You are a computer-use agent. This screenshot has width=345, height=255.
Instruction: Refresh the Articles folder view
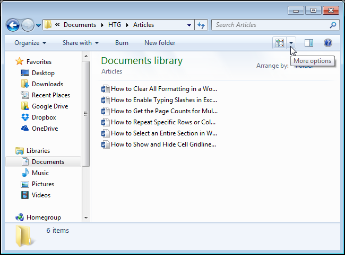click(201, 25)
